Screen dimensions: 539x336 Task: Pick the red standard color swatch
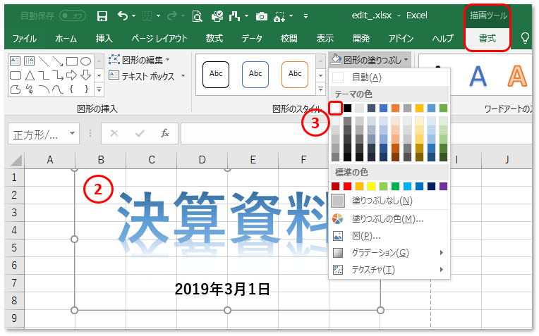[x=348, y=186]
